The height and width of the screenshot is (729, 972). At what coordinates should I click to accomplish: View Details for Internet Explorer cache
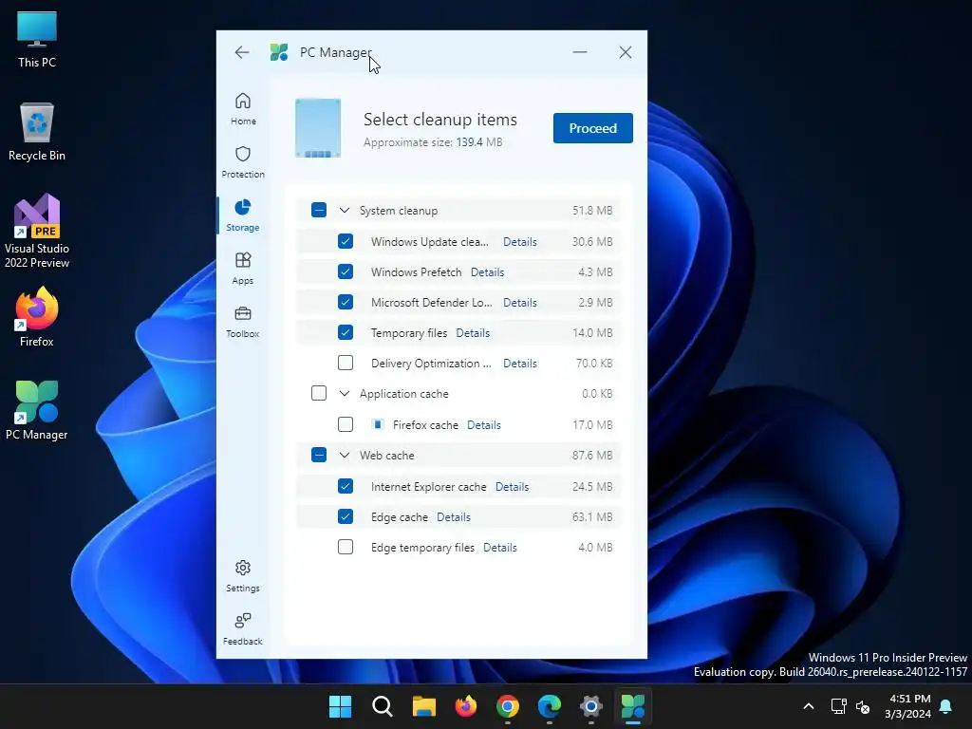(512, 487)
